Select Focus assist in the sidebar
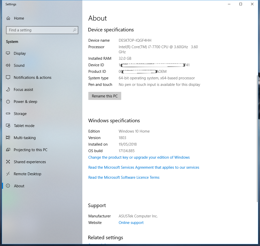The image size is (260, 246). [x=42, y=90]
